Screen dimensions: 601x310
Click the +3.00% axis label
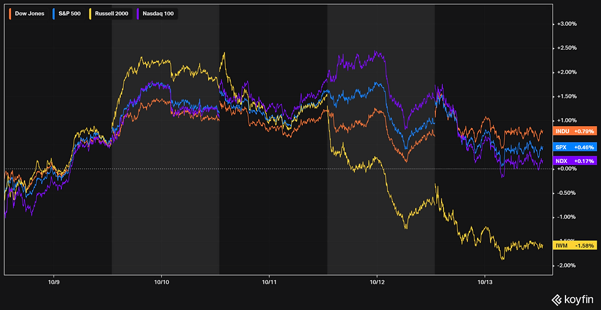567,24
